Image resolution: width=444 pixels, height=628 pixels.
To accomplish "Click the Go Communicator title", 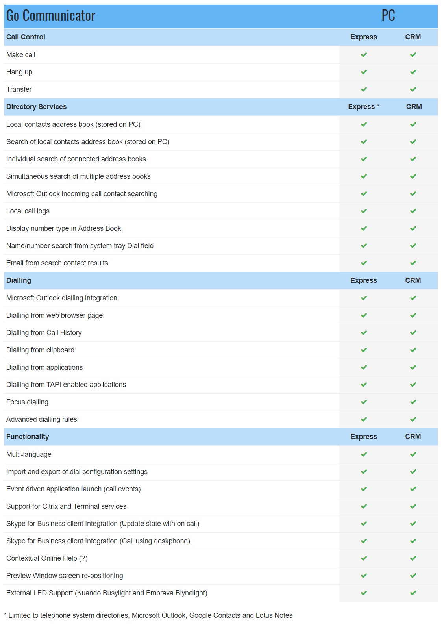I will [x=51, y=16].
